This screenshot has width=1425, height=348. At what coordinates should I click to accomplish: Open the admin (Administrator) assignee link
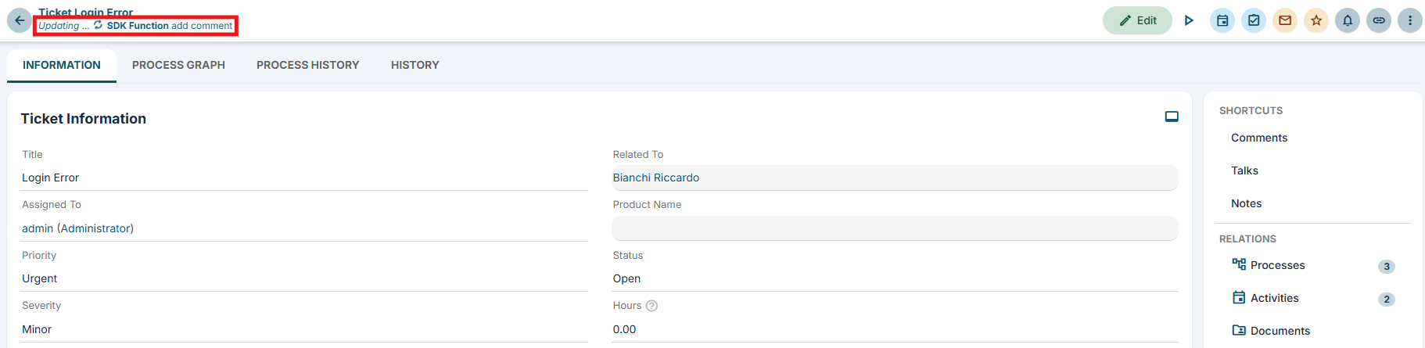pyautogui.click(x=77, y=228)
